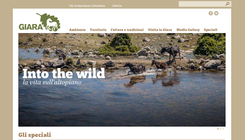245x140 pixels.
Task: Click the magnifying glass search icon
Action: coord(227,4)
